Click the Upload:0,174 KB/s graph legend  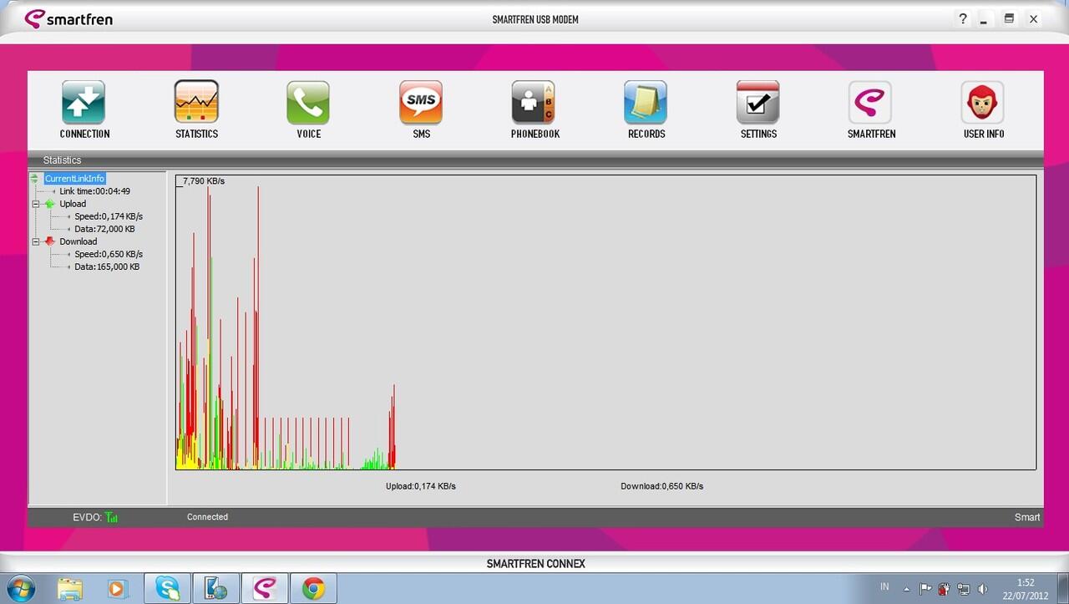click(x=421, y=486)
